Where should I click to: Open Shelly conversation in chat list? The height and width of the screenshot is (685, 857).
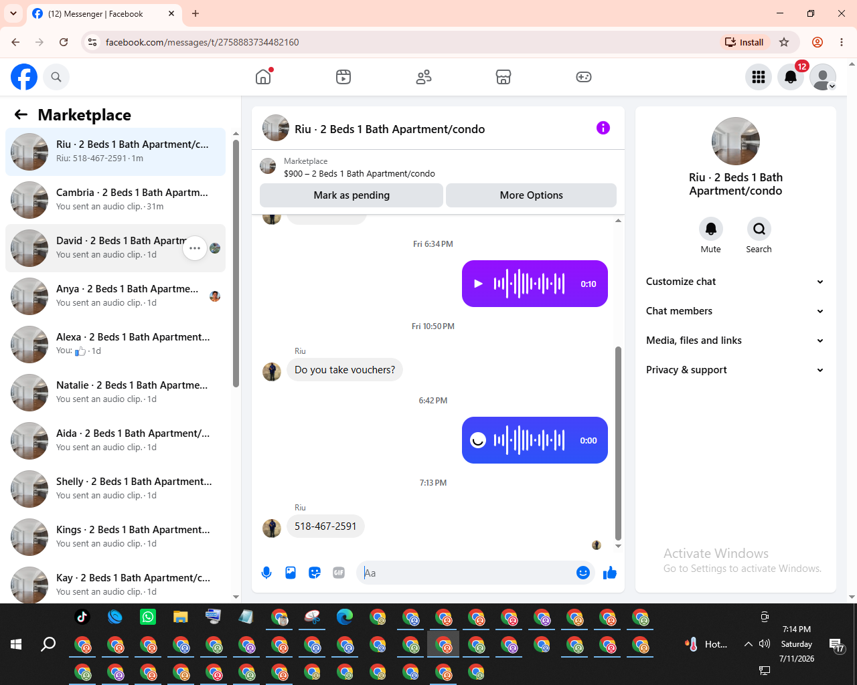tap(116, 489)
